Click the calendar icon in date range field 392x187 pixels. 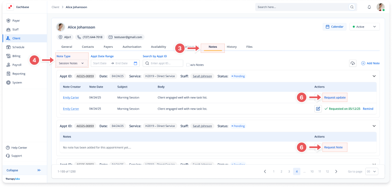[135, 63]
